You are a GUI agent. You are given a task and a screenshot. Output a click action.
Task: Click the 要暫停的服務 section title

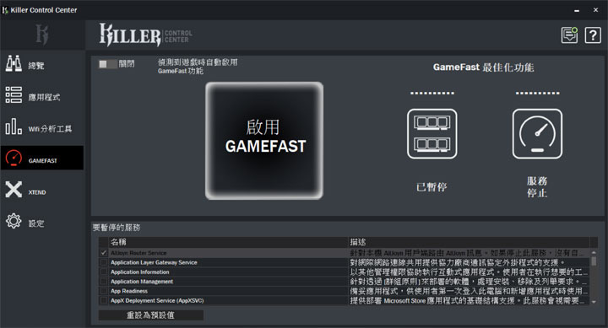(x=117, y=228)
